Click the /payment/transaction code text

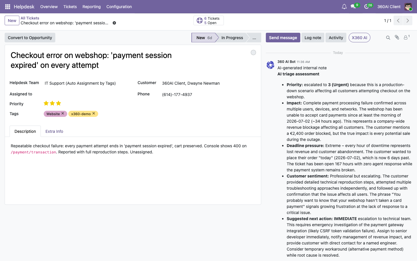pyautogui.click(x=33, y=152)
